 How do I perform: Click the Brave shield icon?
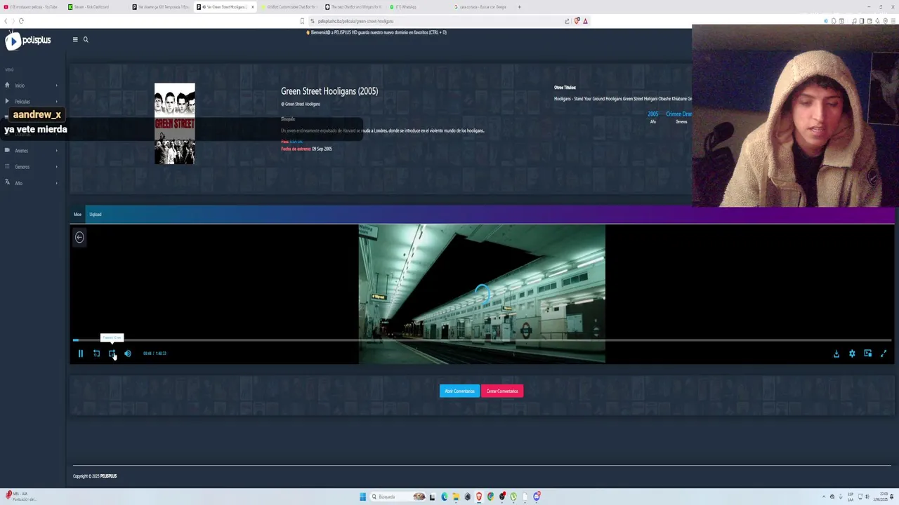point(577,21)
